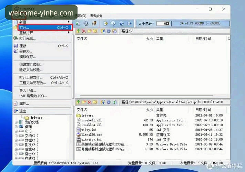Click the refresh icon in local pane toolbar
This screenshot has height=172, width=245.
(114, 102)
